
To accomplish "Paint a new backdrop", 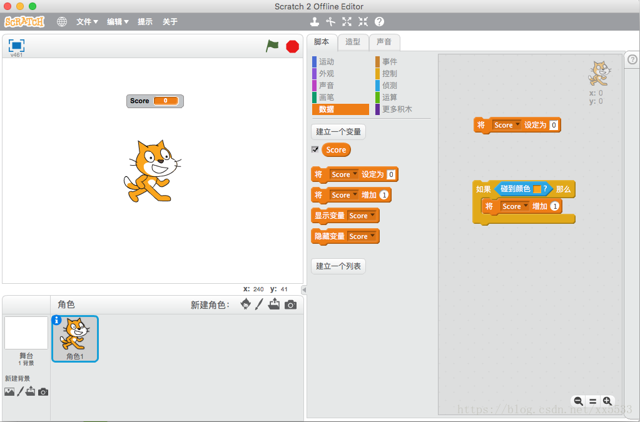I will [x=21, y=392].
